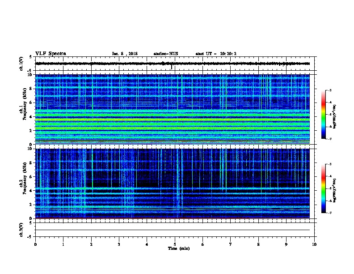The height and width of the screenshot is (274, 354).
Task: Click the ch.1 spectrogram color scale bar
Action: pos(323,115)
